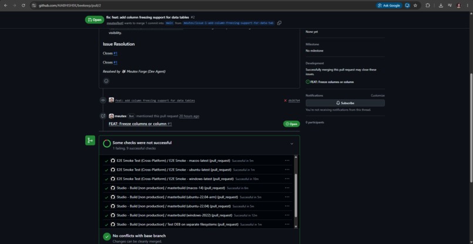
Task: Open site information icon in address bar
Action: pos(34,5)
